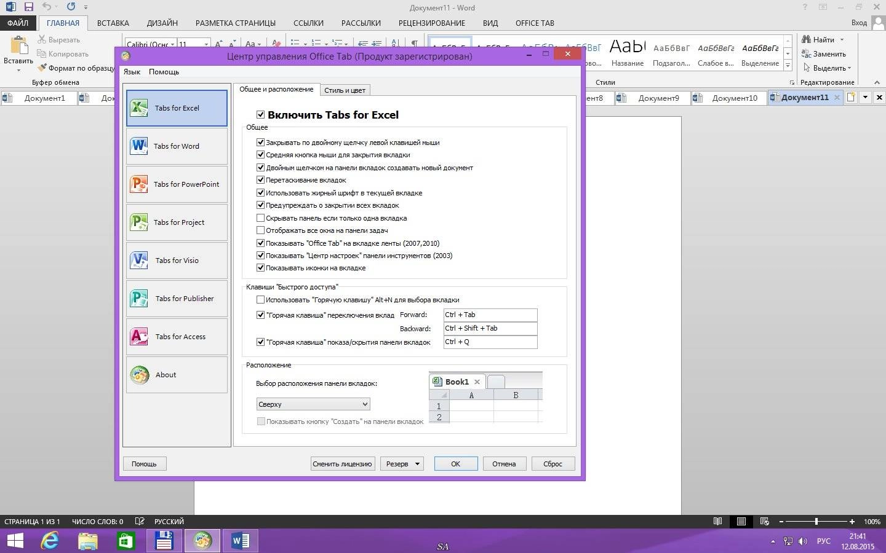The image size is (886, 553).
Task: Toggle Показывать иконки на вкладке checkbox
Action: pyautogui.click(x=260, y=268)
